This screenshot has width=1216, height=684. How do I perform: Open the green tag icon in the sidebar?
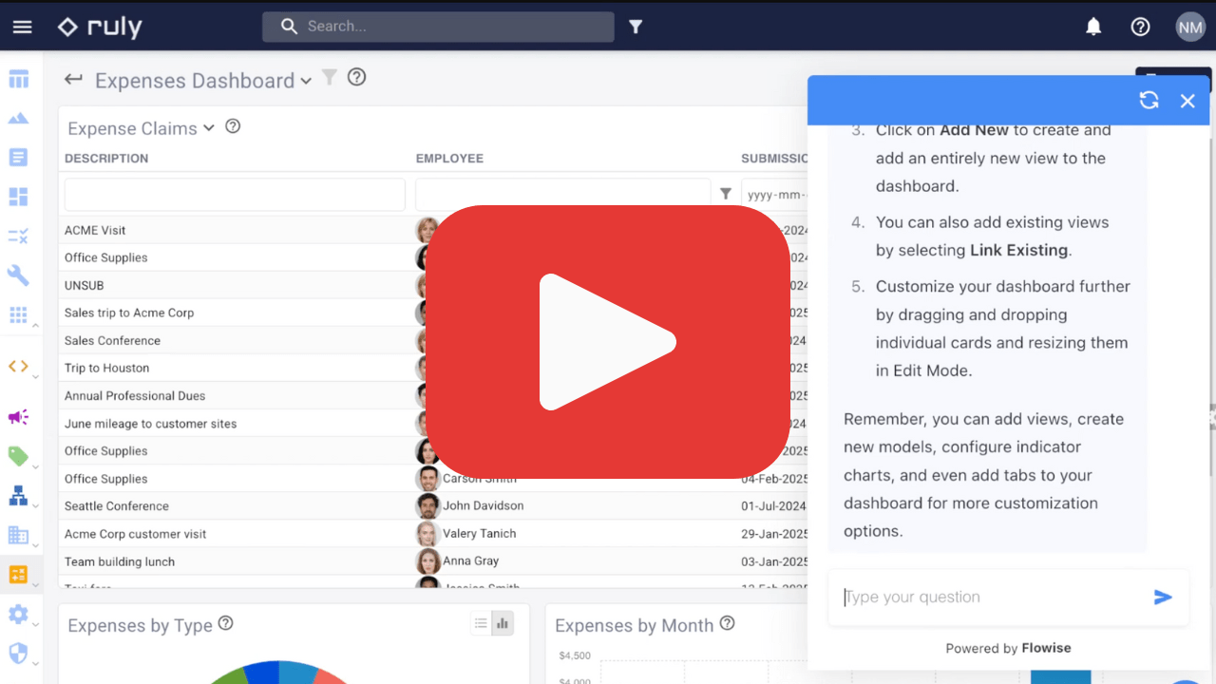tap(18, 456)
